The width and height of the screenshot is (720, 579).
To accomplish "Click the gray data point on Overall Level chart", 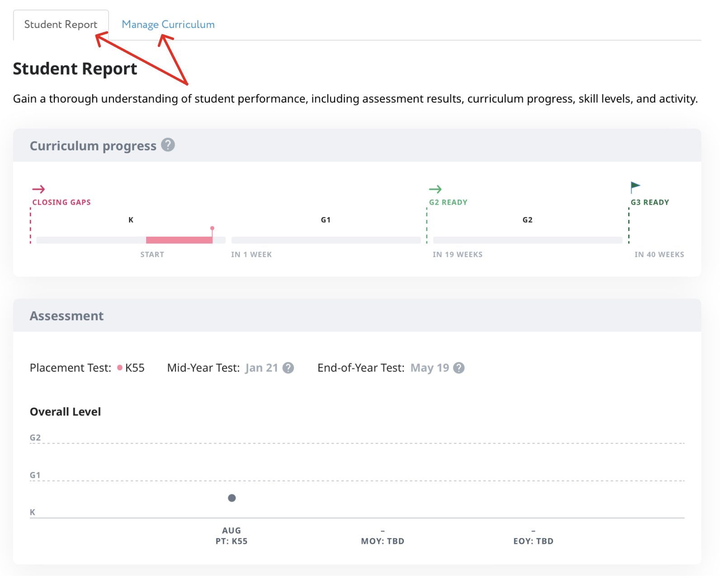I will [232, 498].
